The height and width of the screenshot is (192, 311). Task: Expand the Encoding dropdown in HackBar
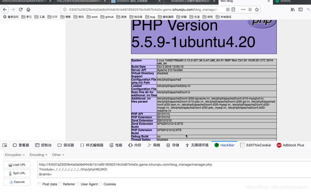point(38,155)
